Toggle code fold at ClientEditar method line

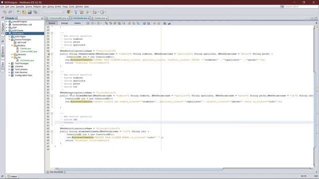tap(52, 95)
